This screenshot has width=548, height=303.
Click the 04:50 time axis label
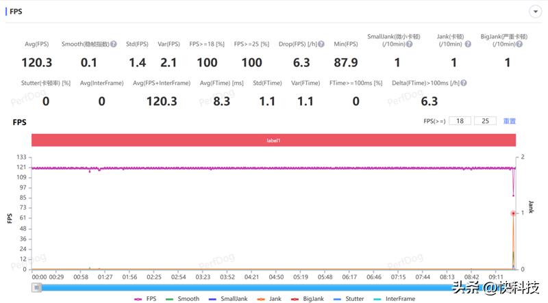[276, 277]
